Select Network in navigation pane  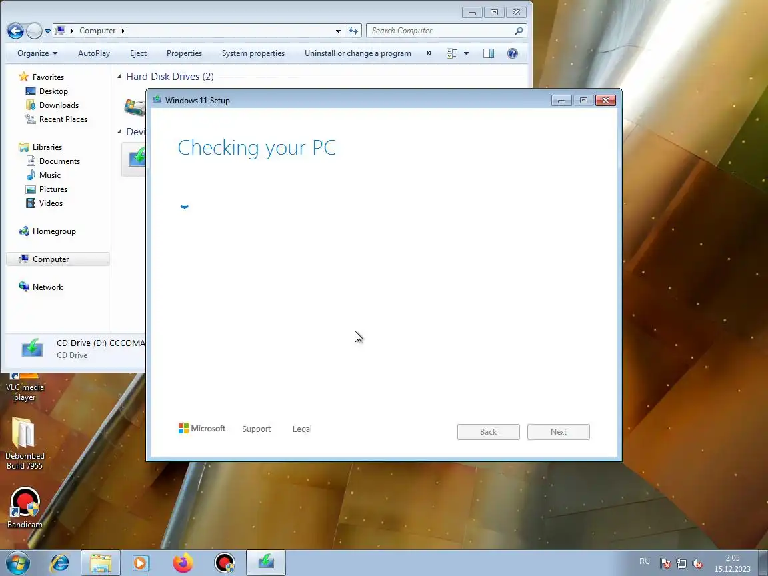pyautogui.click(x=47, y=287)
